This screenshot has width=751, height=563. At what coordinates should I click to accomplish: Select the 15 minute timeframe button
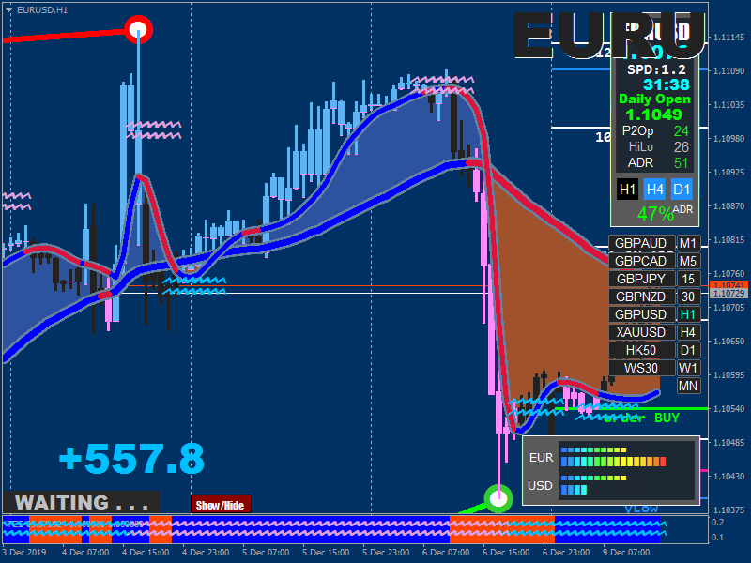click(x=688, y=279)
